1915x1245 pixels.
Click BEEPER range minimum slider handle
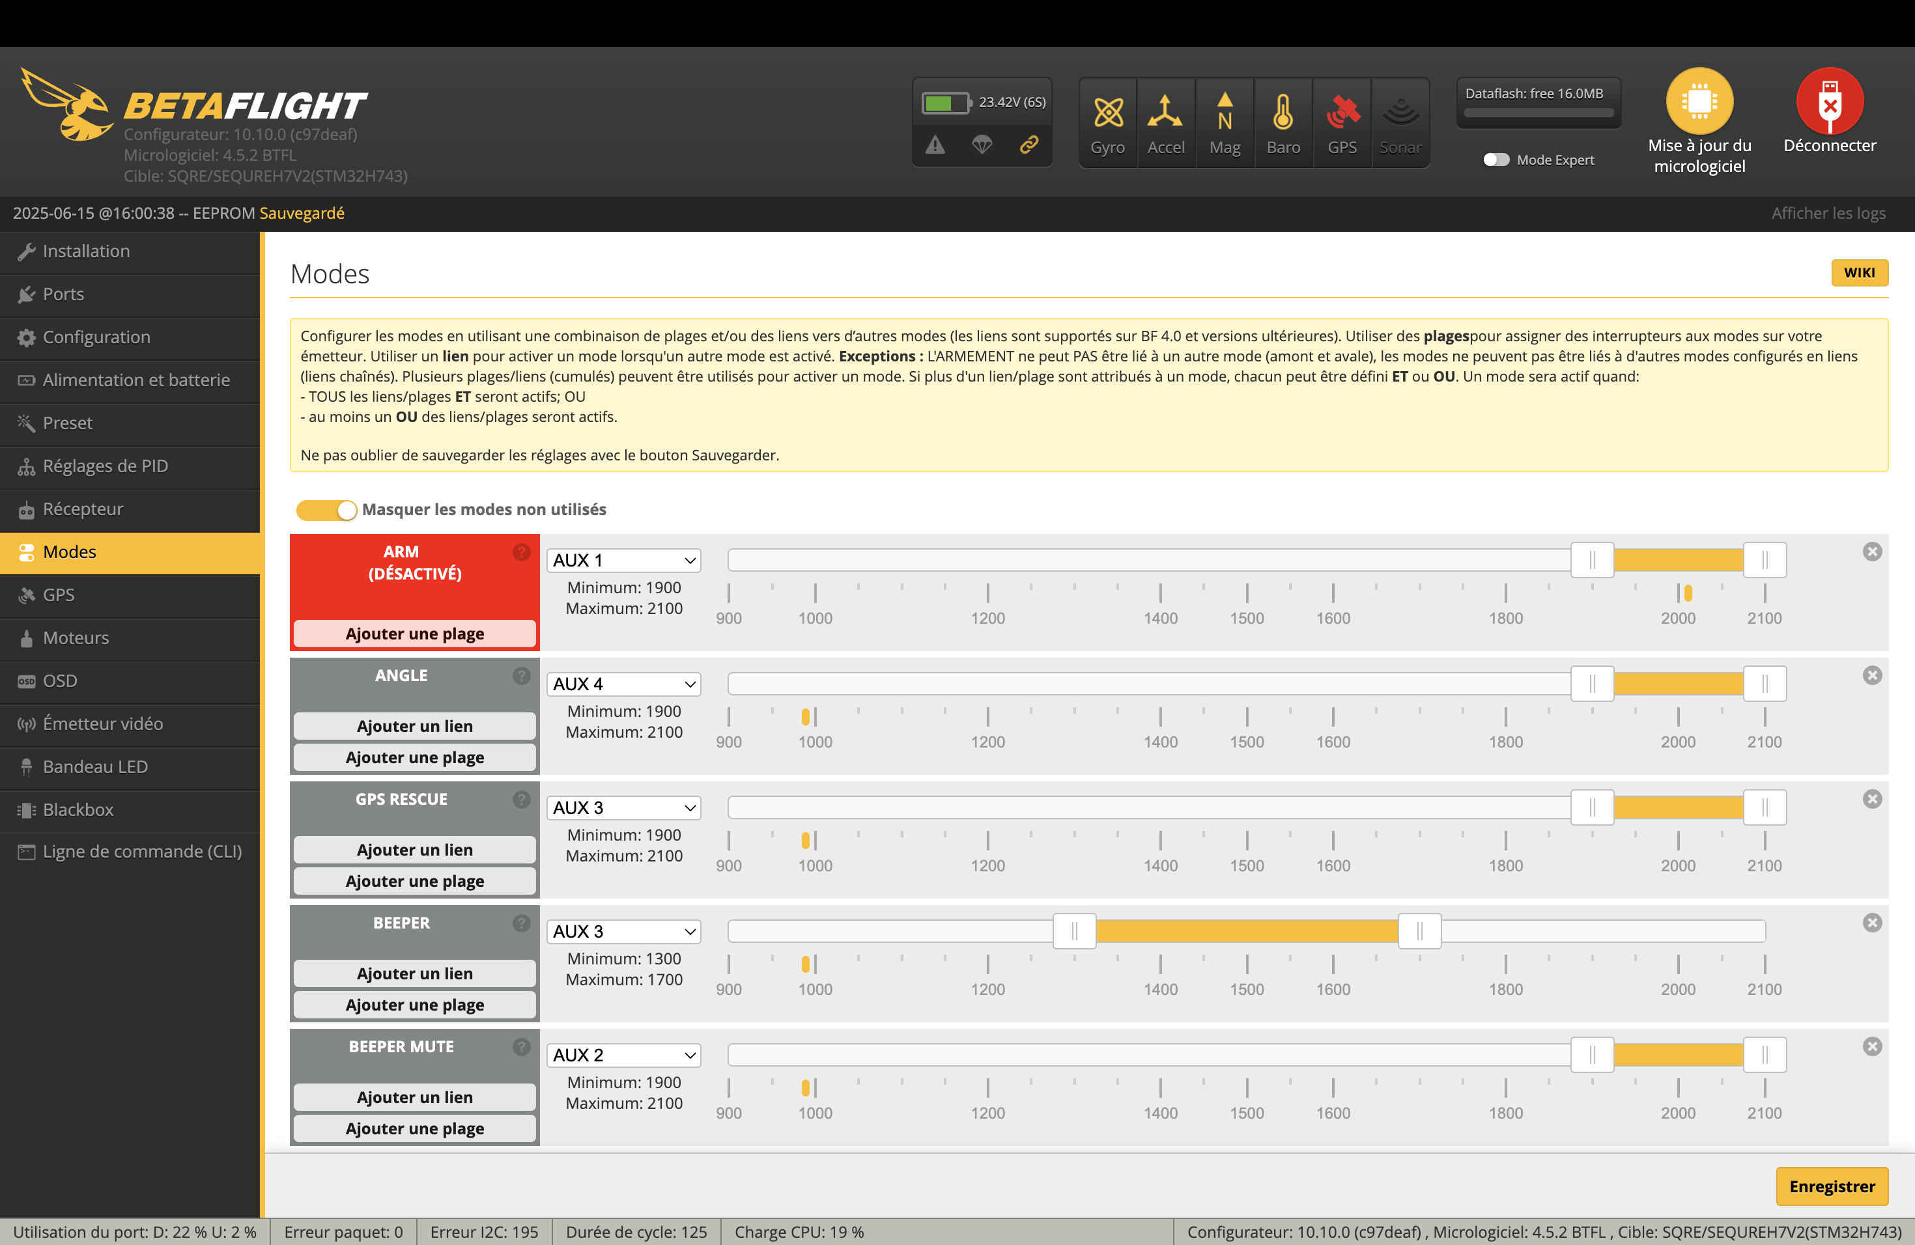[1074, 931]
